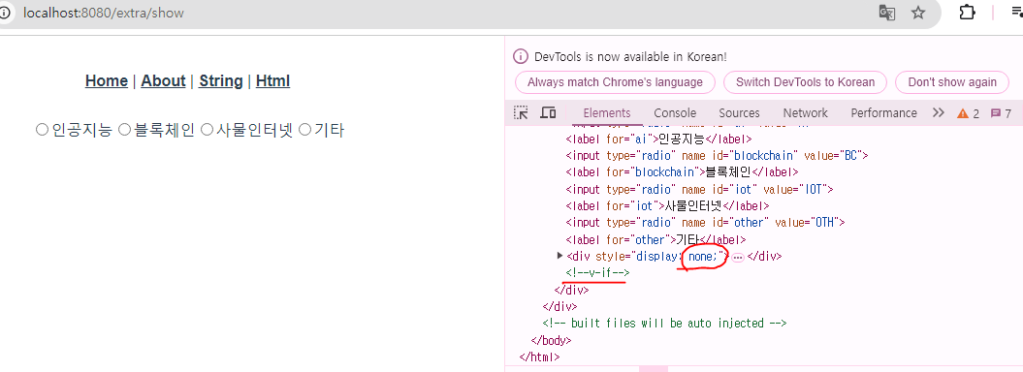The image size is (1023, 372).
Task: Click the 'DevTools is now available in Korean!' text
Action: [x=630, y=57]
